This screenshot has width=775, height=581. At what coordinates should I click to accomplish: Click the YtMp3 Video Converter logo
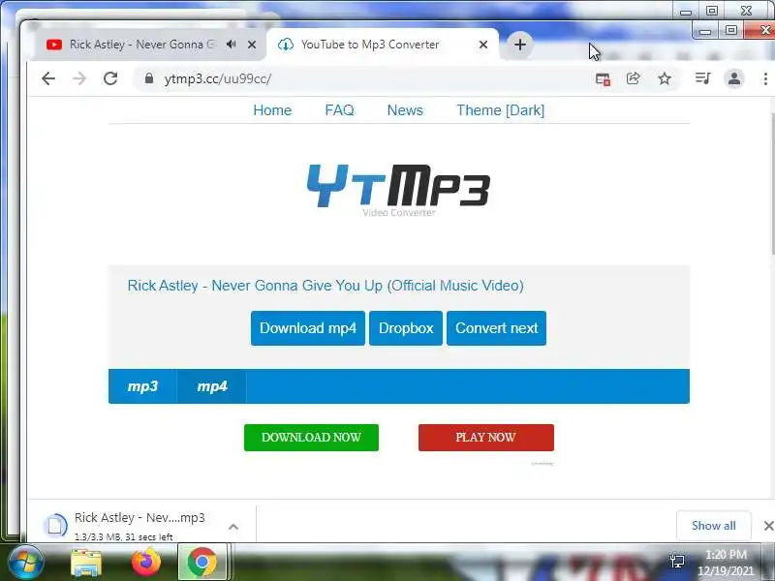tap(398, 190)
